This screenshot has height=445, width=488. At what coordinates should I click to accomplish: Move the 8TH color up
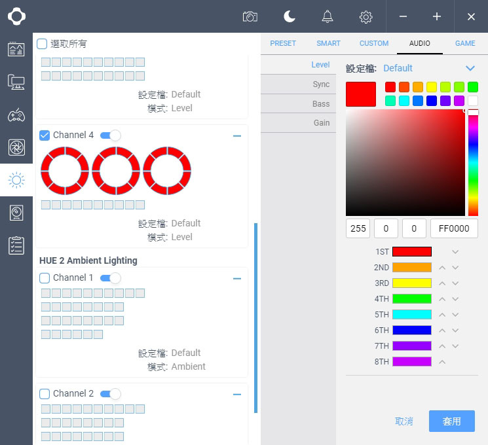pos(442,362)
